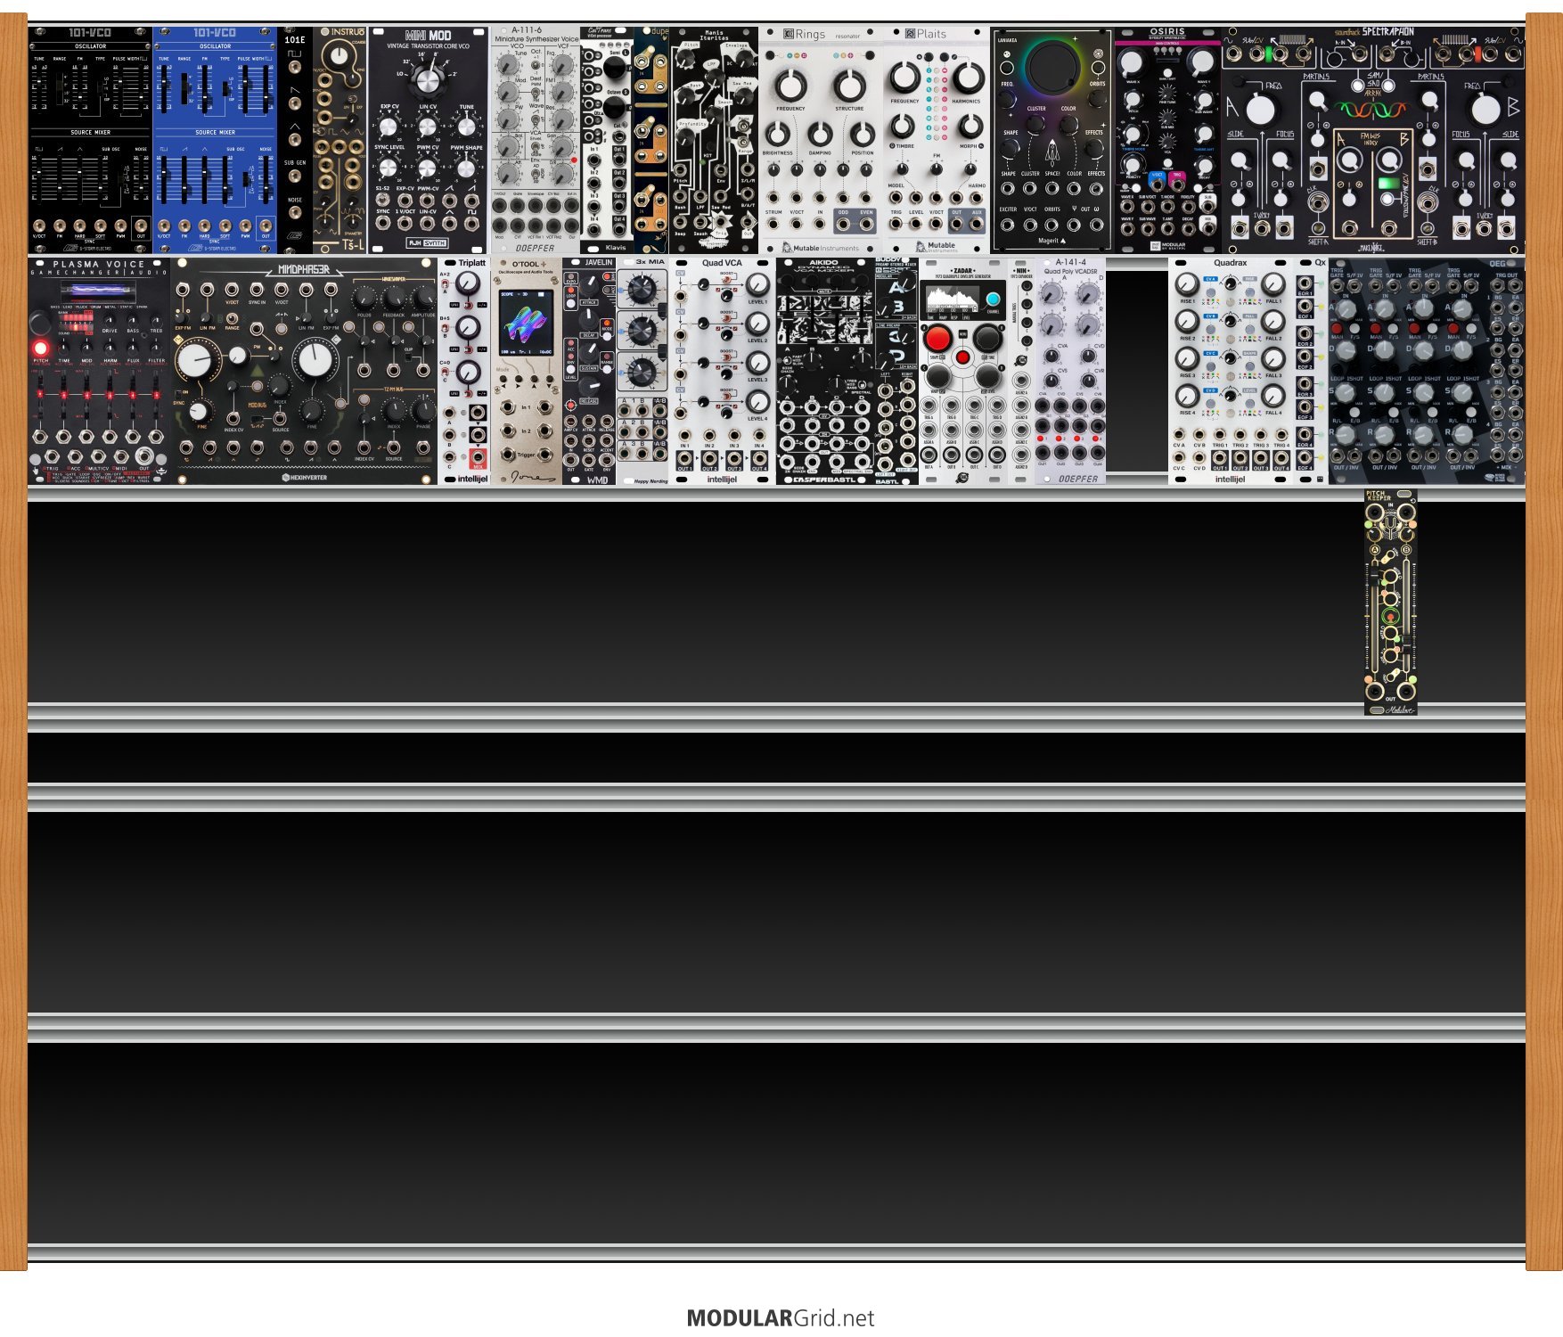1563x1337 pixels.
Task: Click the FREQUENCY knob on Plaits
Action: [x=904, y=78]
